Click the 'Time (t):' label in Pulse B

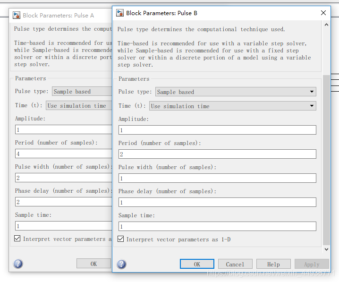pos(132,106)
